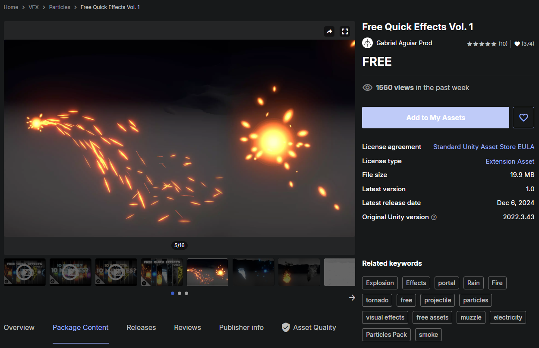Select the third carousel page dot

186,293
